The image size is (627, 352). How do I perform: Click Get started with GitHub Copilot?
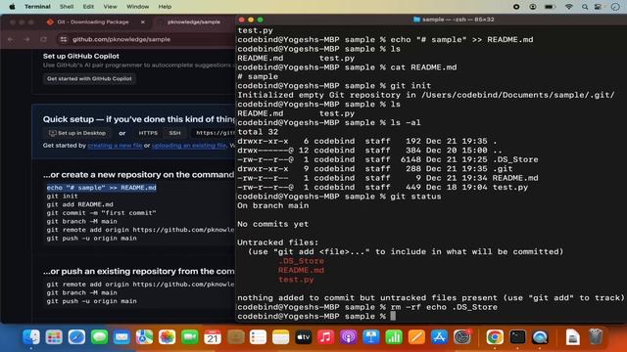[89, 78]
